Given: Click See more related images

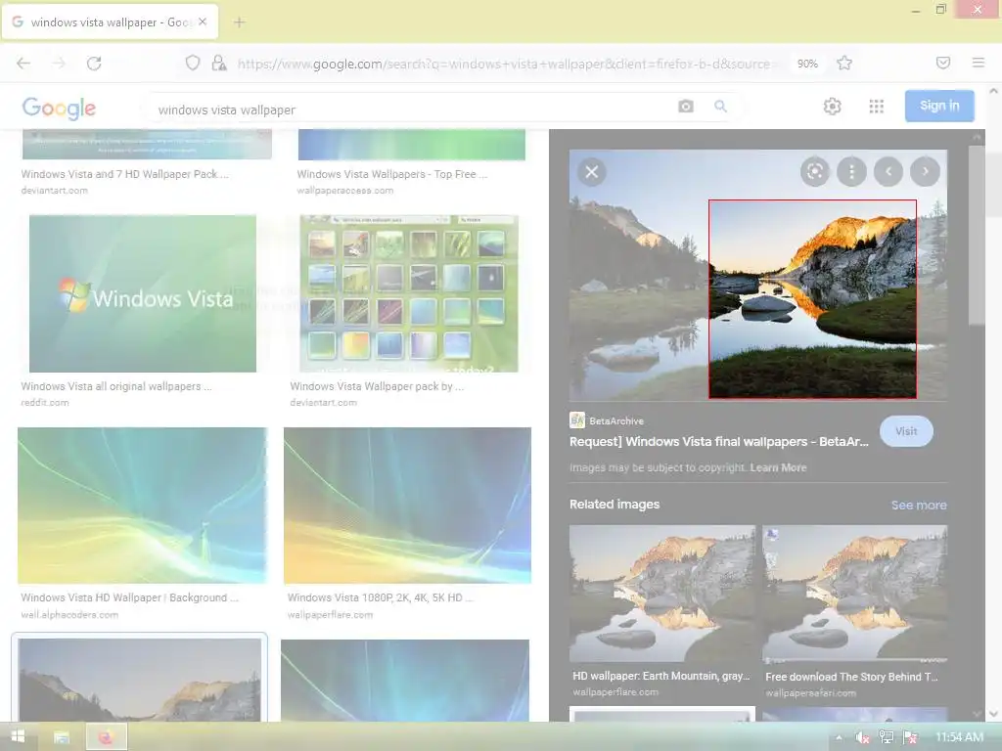Looking at the screenshot, I should (919, 506).
